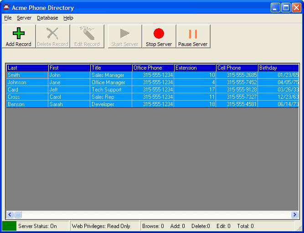Select the Sales Manager title cell
The image size is (304, 233).
click(111, 75)
